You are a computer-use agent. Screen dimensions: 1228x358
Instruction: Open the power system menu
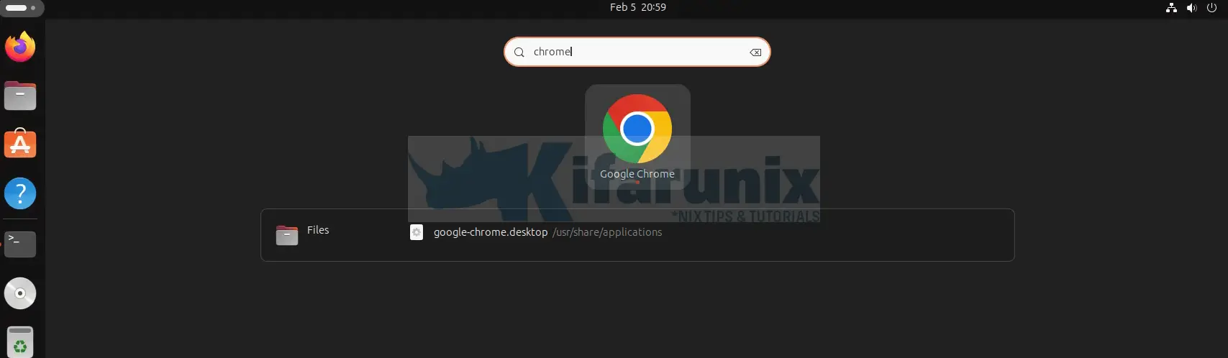[x=1211, y=8]
